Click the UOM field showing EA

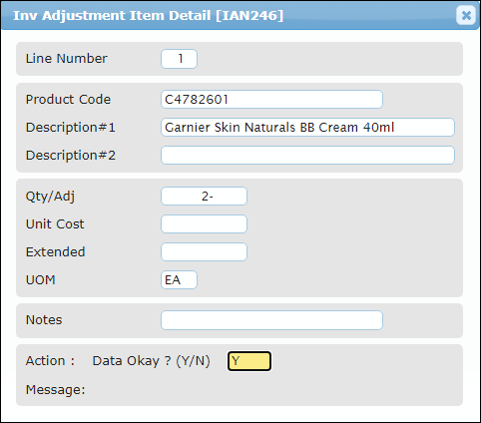pos(179,279)
